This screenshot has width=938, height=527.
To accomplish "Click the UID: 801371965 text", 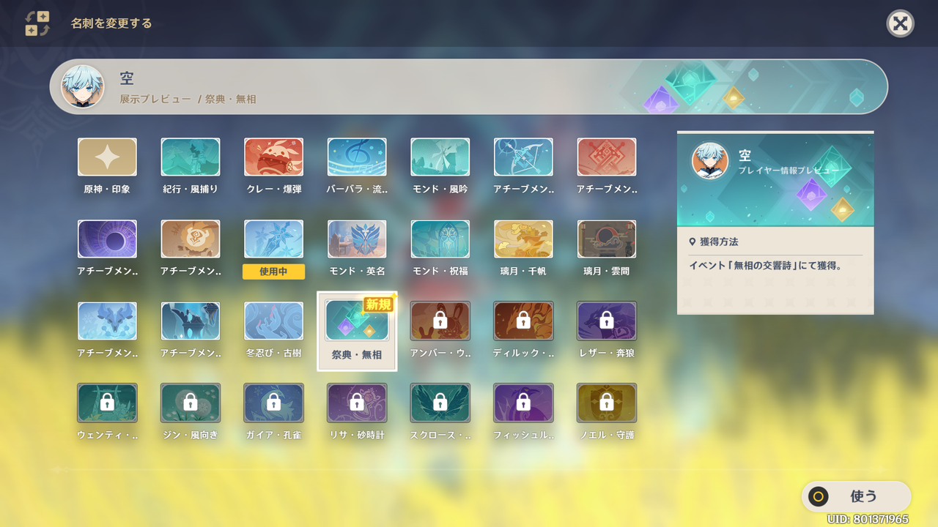I will (868, 519).
